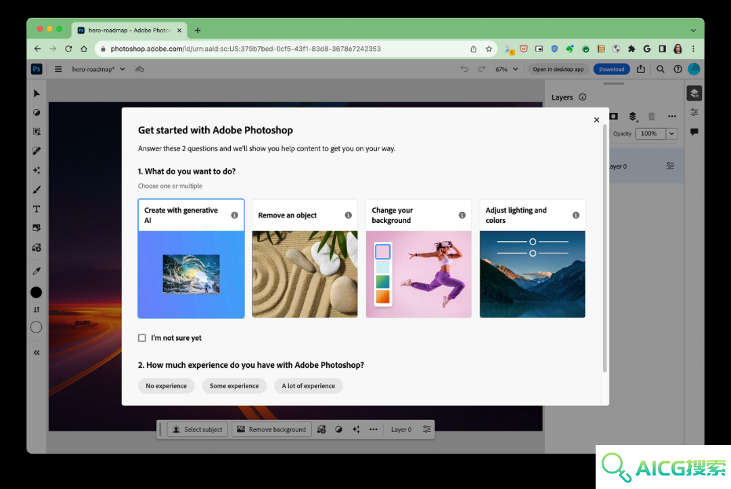This screenshot has width=731, height=489.
Task: Swap foreground and background colors
Action: [37, 310]
